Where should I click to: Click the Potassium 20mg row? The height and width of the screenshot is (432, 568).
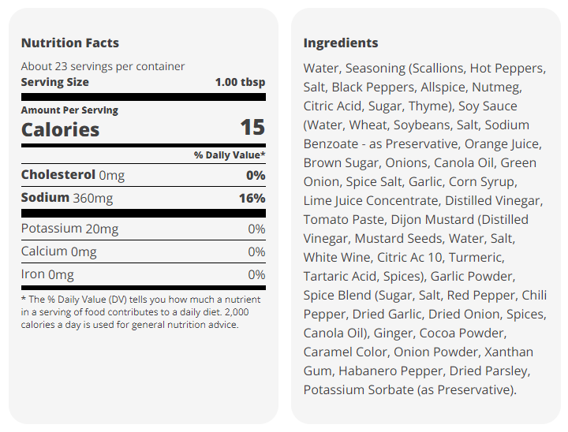pos(143,229)
